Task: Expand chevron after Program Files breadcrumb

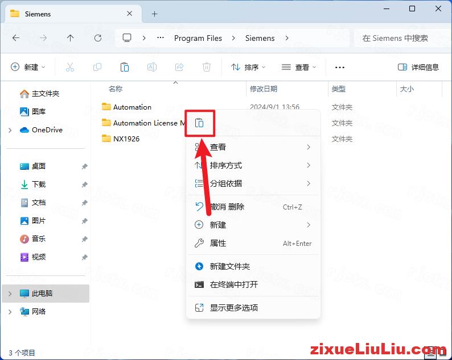Action: tap(233, 38)
